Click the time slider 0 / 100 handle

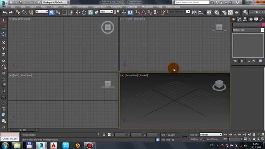click(x=23, y=130)
